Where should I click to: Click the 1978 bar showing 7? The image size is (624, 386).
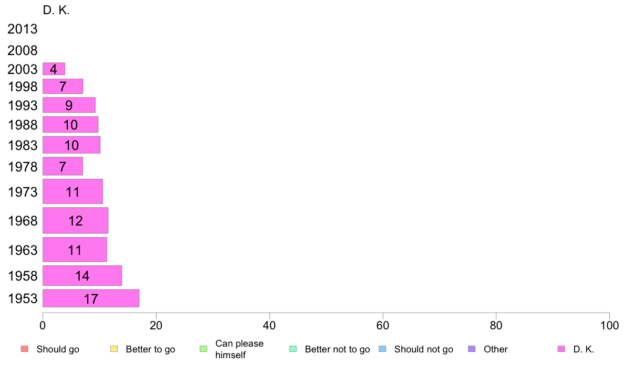pos(63,166)
